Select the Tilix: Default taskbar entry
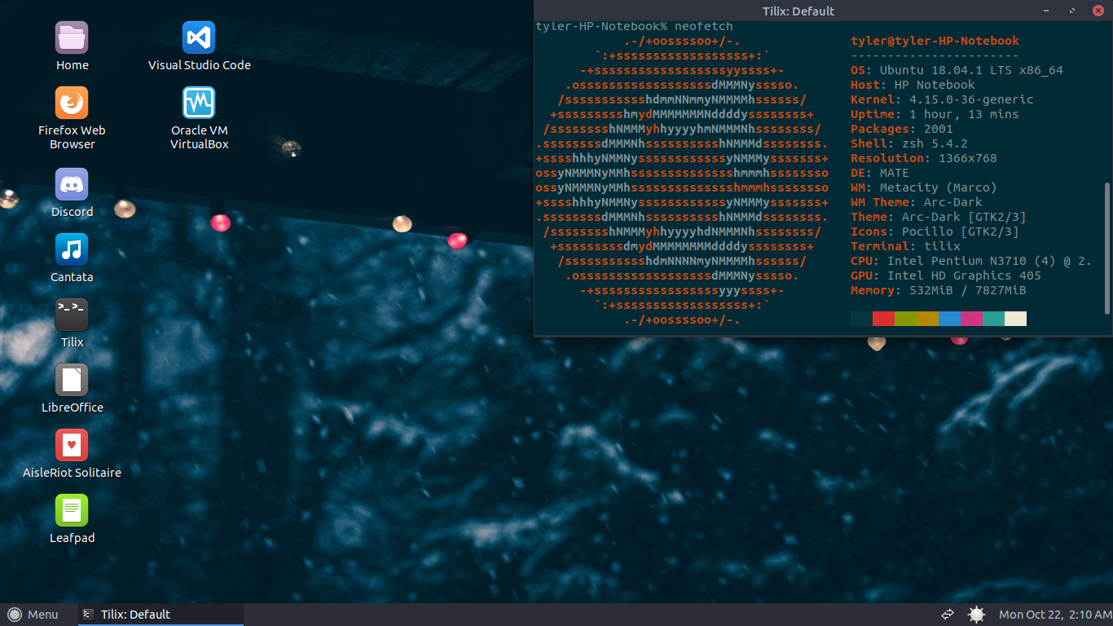 (161, 615)
